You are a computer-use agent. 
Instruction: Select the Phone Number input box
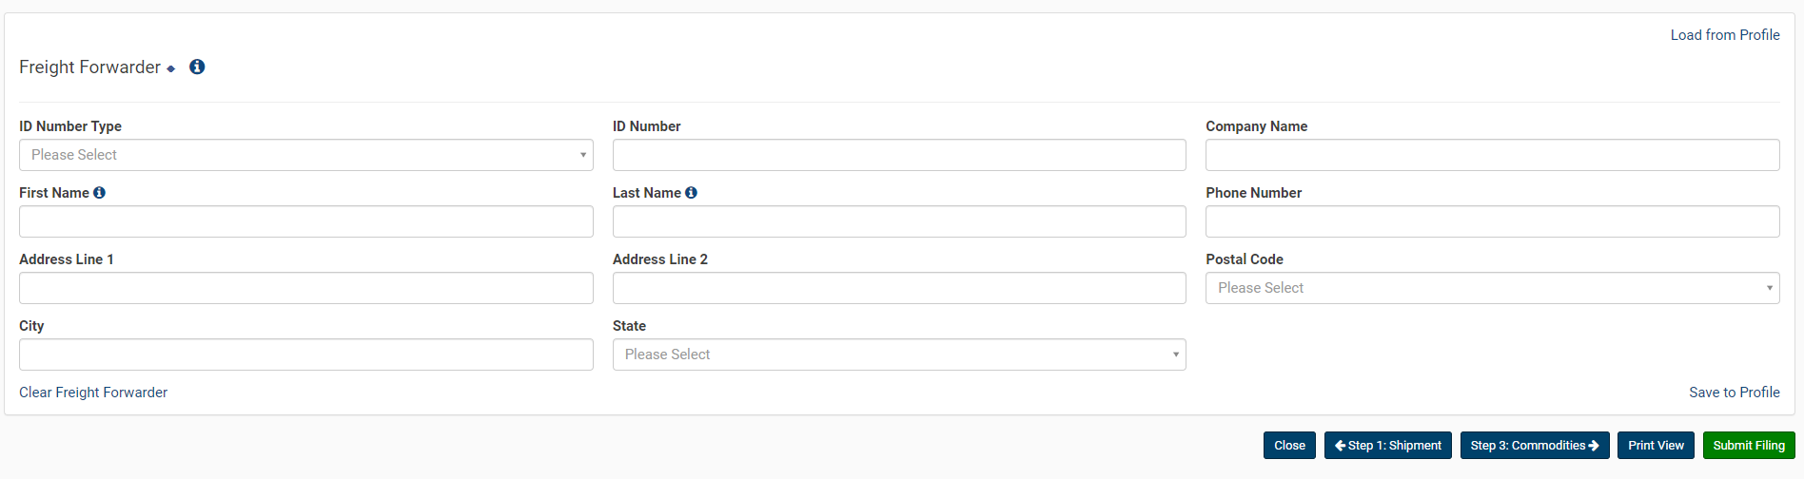tap(1492, 221)
